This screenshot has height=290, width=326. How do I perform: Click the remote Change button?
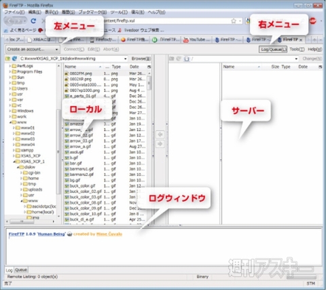312,59
